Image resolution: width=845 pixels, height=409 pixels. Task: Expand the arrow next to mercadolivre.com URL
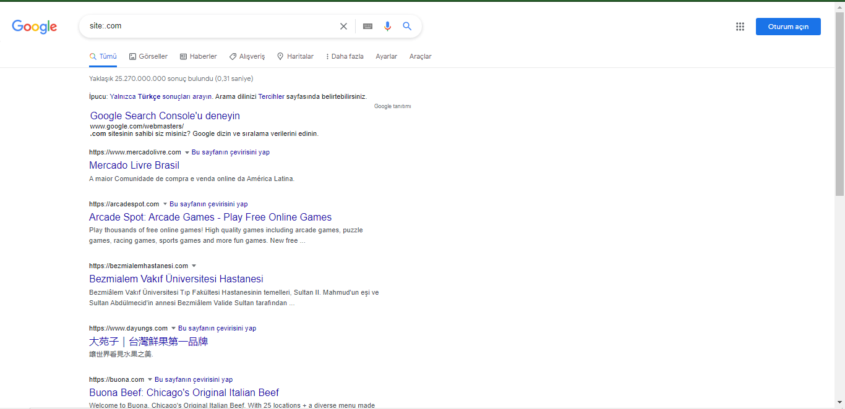(187, 153)
